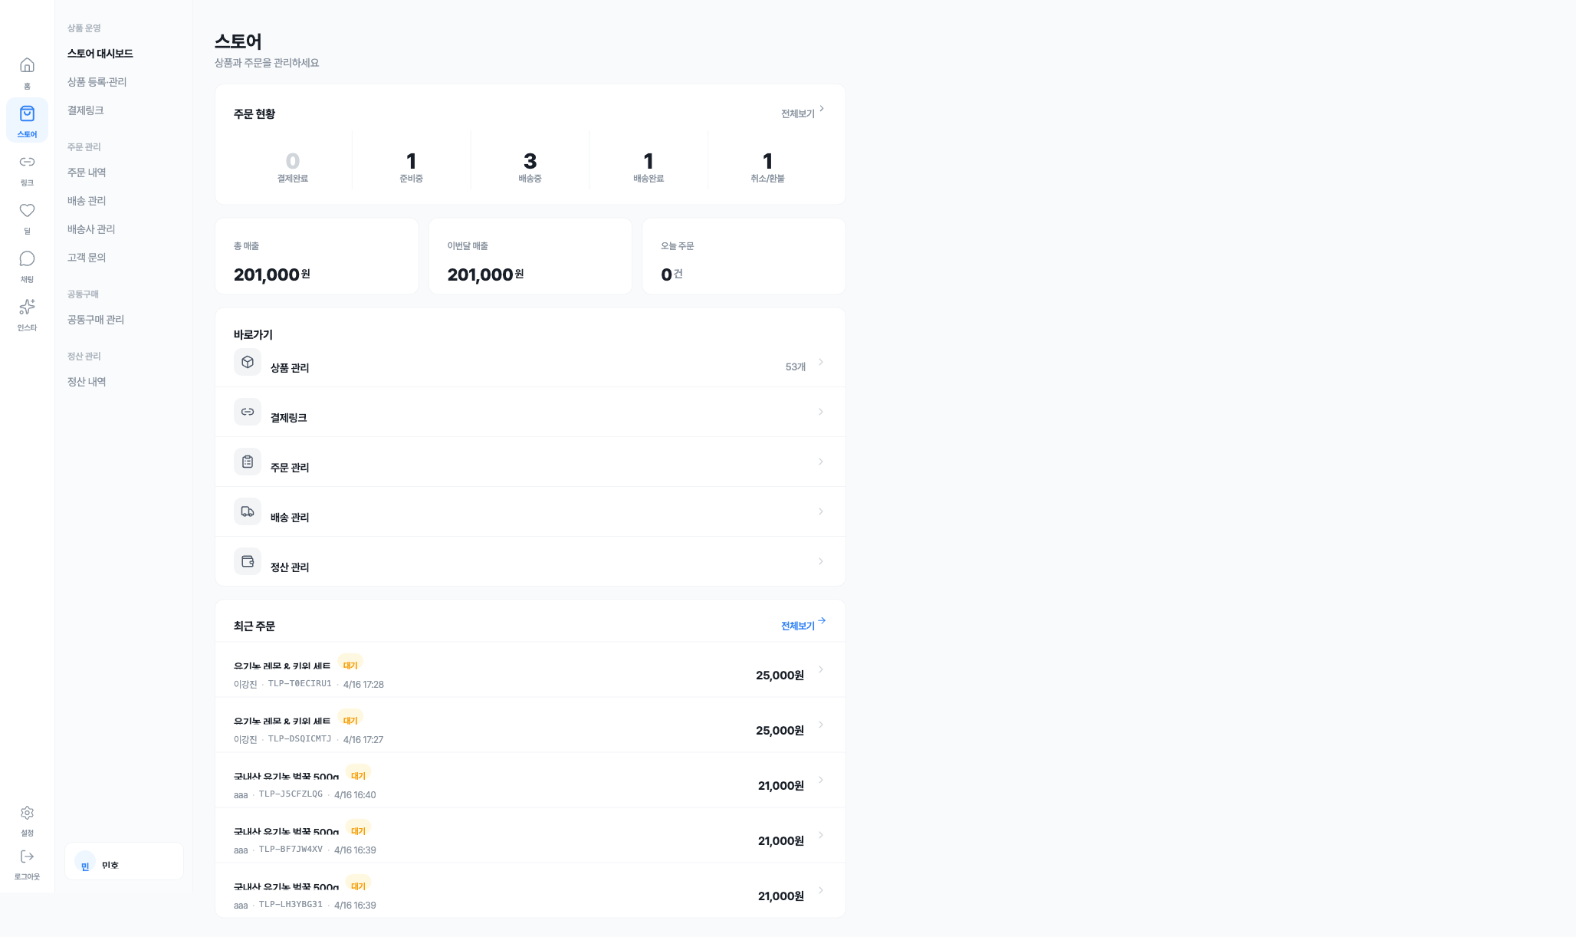Select 상품 등록·관리 in side menu

point(97,82)
